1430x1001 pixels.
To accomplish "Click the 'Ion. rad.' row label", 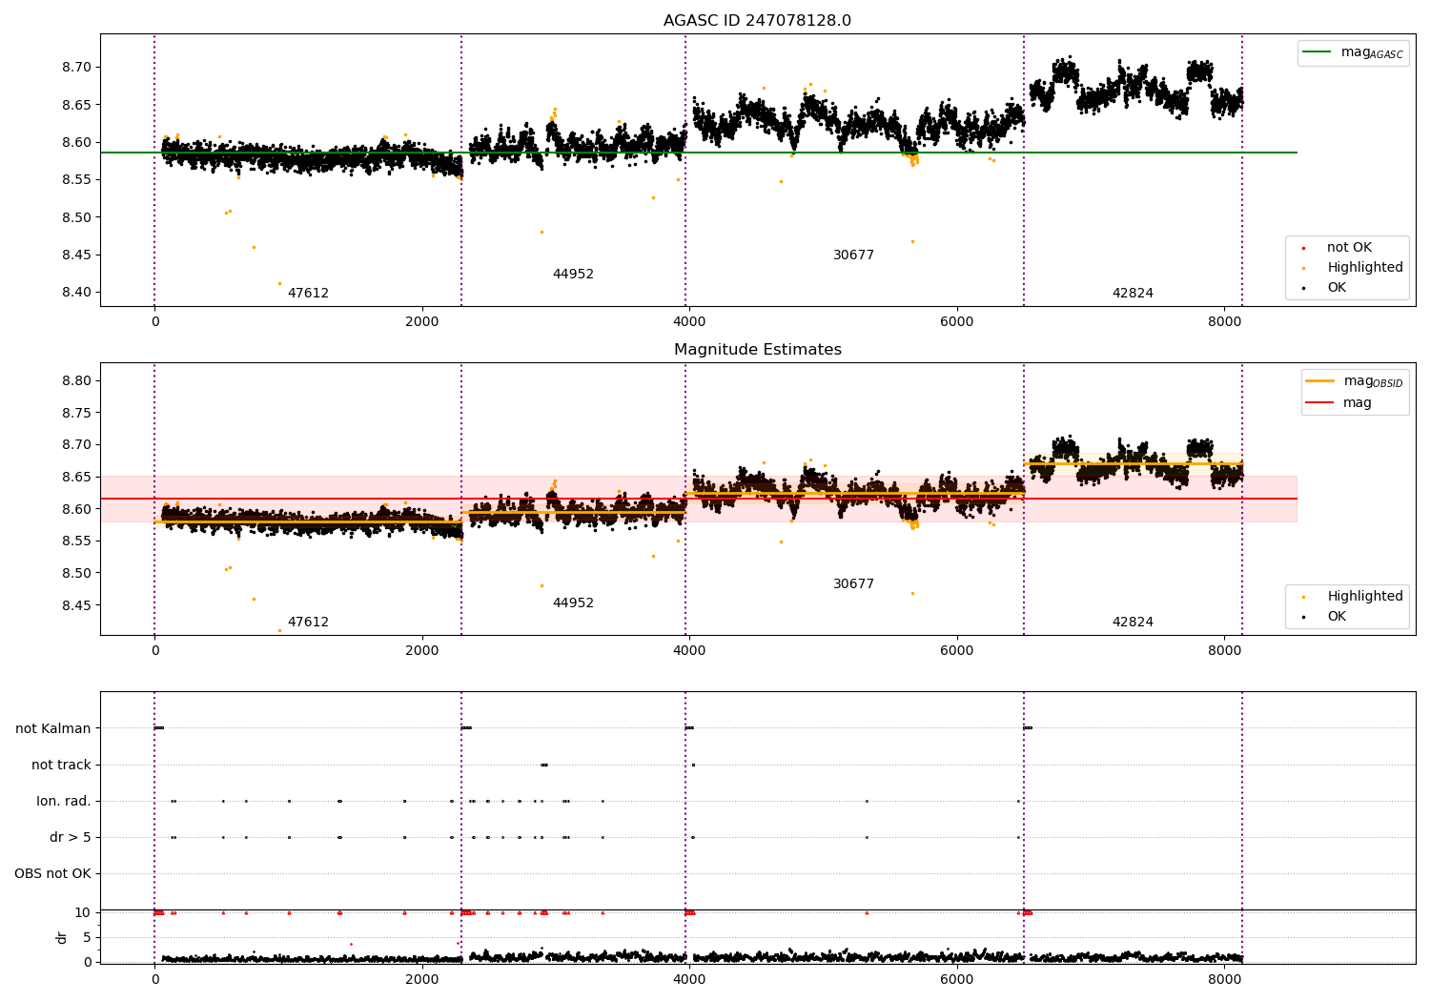I will 64,802.
